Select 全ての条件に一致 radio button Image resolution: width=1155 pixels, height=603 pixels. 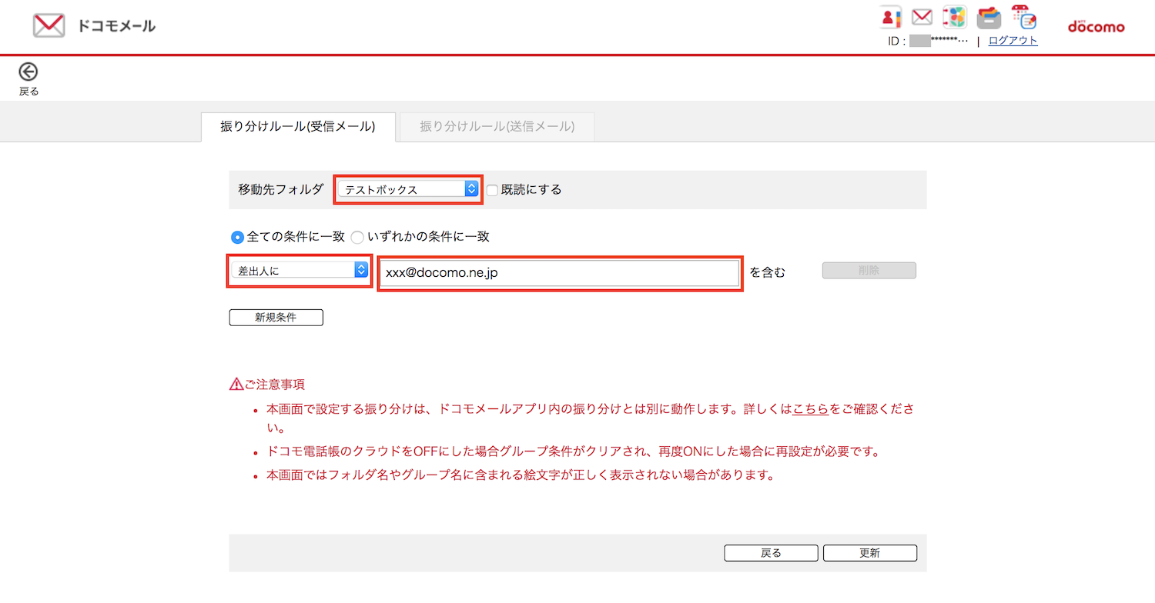point(237,238)
